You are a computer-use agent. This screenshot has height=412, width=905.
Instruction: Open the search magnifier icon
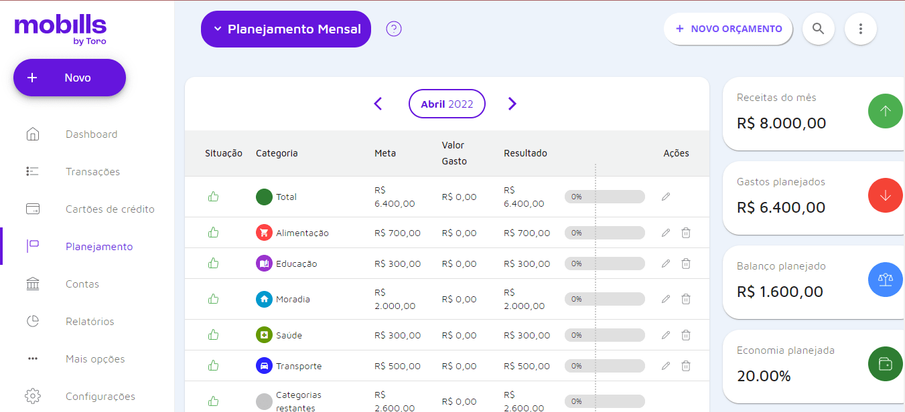click(819, 29)
